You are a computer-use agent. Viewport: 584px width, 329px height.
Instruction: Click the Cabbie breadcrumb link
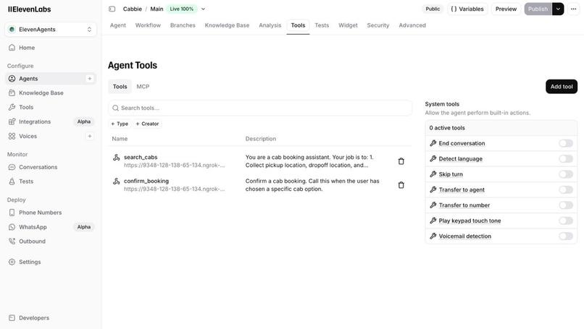point(132,9)
